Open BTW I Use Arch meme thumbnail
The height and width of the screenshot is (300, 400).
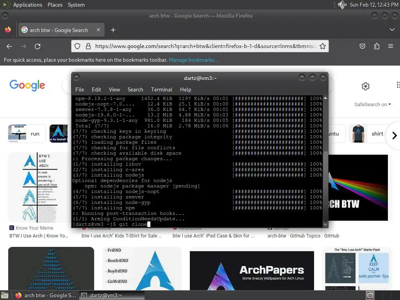pyautogui.click(x=39, y=187)
